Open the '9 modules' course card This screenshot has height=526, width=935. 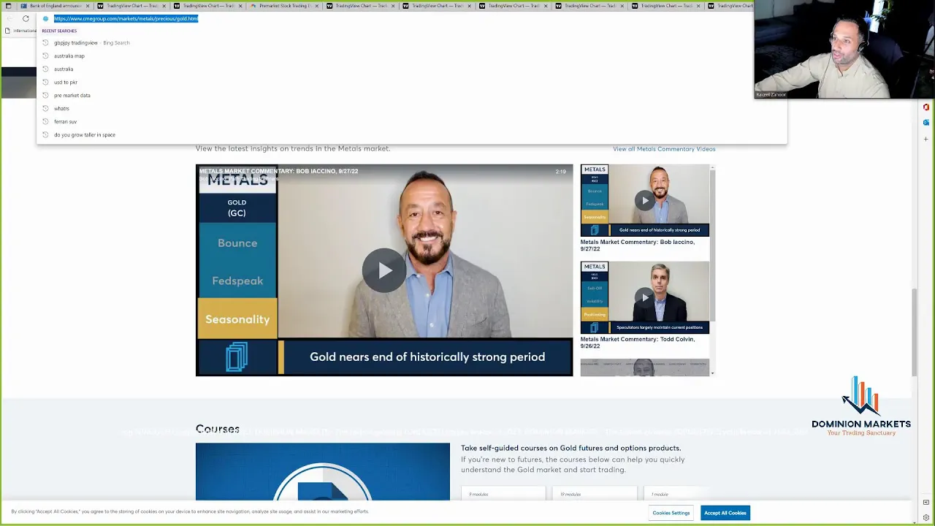[504, 495]
